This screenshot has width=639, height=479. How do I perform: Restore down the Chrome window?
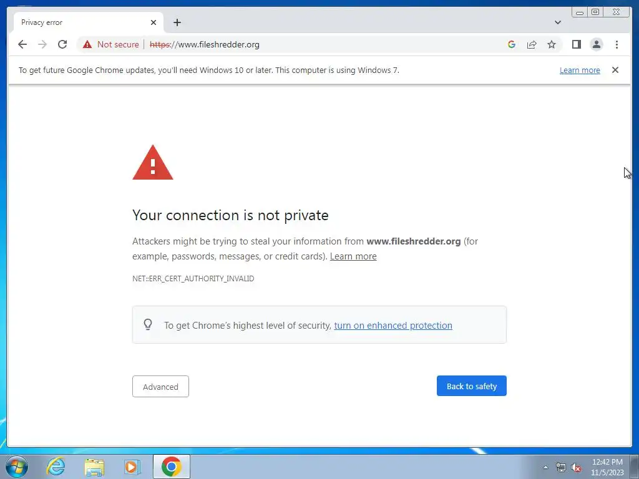click(x=595, y=12)
